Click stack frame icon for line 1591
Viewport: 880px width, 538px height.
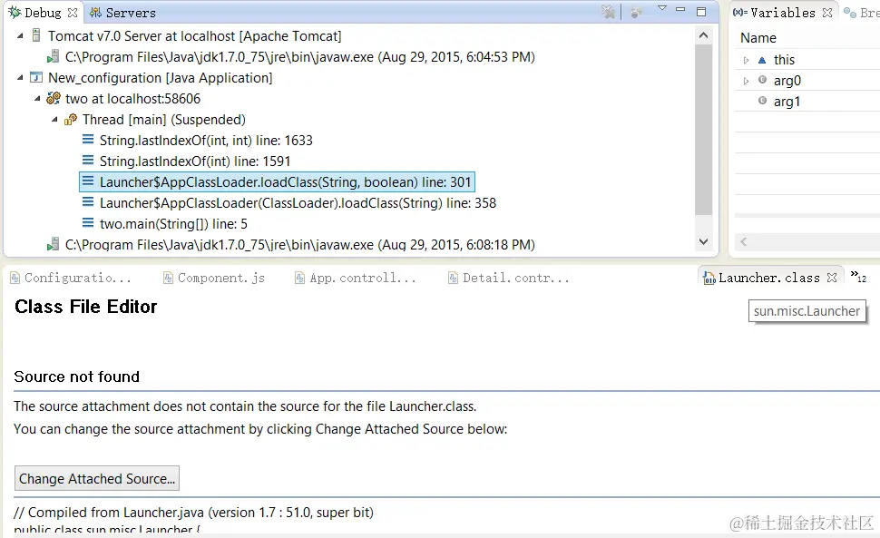(88, 161)
